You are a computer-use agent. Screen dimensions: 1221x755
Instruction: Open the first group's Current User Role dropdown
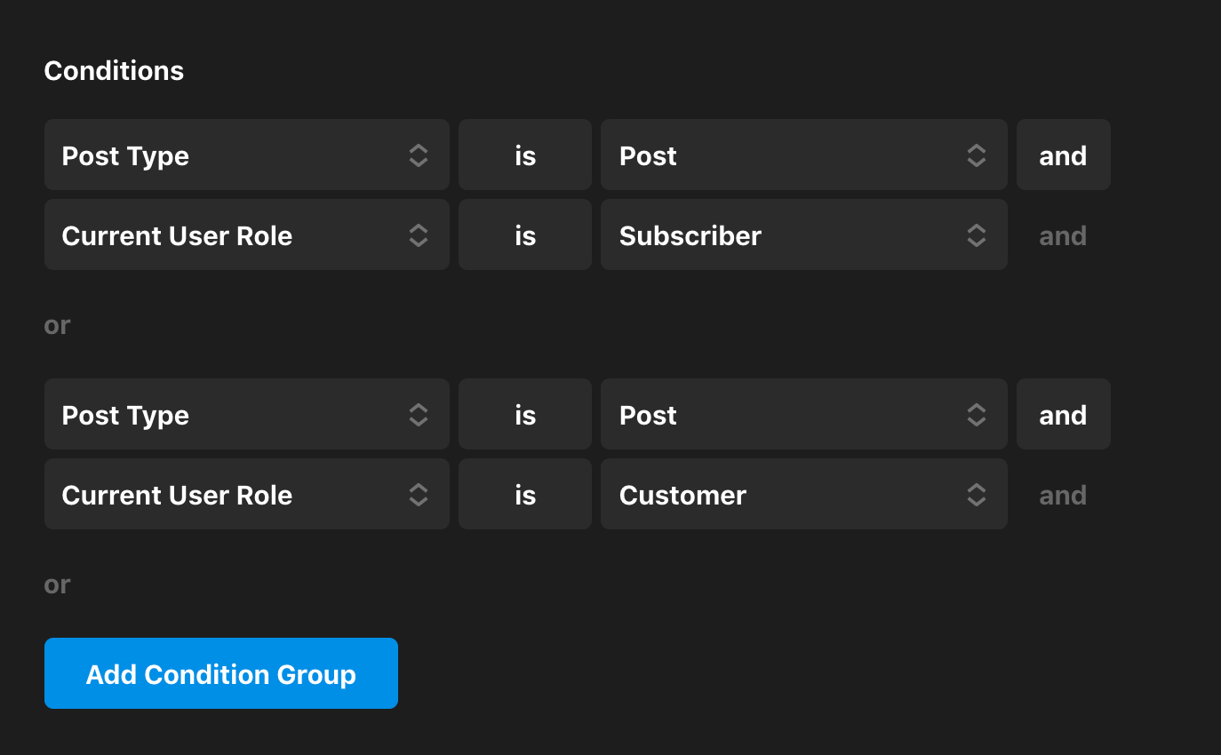pyautogui.click(x=246, y=235)
